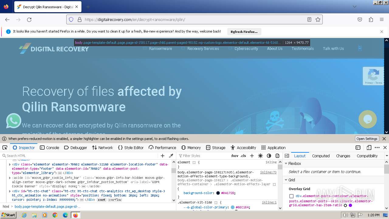Image resolution: width=389 pixels, height=219 pixels.
Task: Open Responsive Design Mode icon
Action: [369, 148]
